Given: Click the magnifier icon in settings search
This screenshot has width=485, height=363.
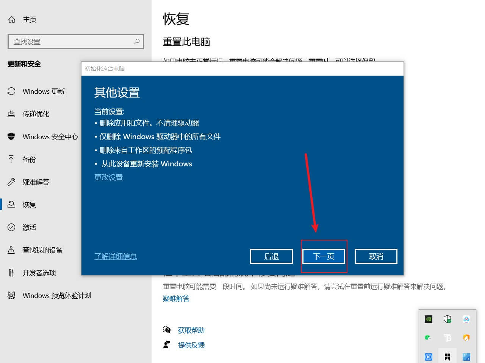Looking at the screenshot, I should tap(137, 42).
